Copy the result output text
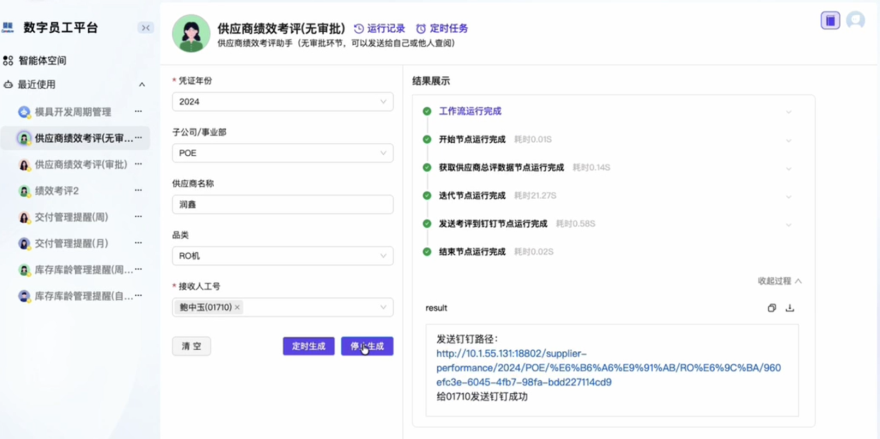This screenshot has width=880, height=439. pyautogui.click(x=771, y=308)
